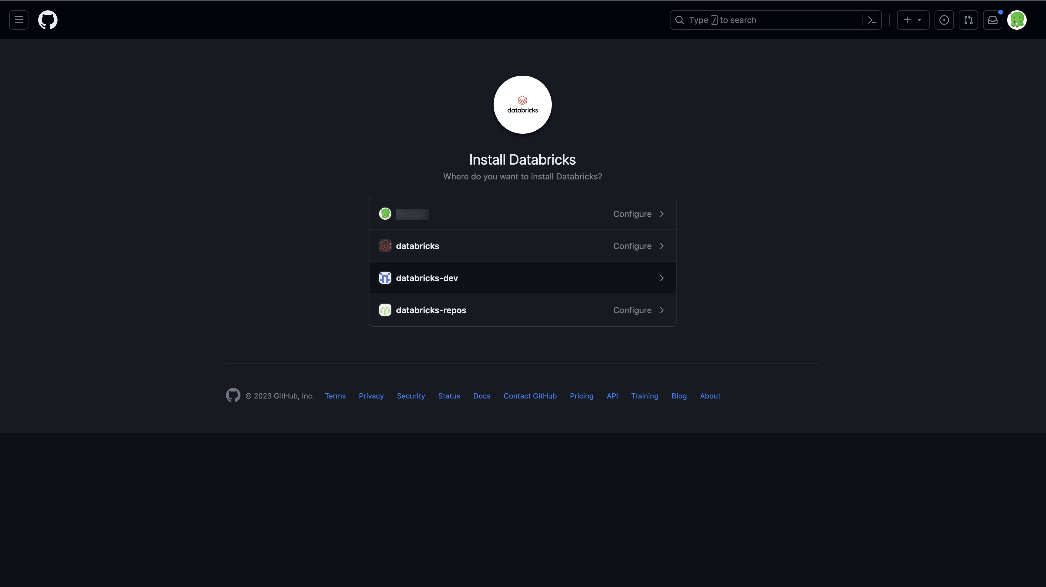
Task: Click the Terms footer menu item
Action: (335, 395)
